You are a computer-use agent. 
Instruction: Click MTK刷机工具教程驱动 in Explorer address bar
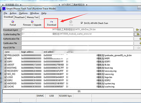73,5
